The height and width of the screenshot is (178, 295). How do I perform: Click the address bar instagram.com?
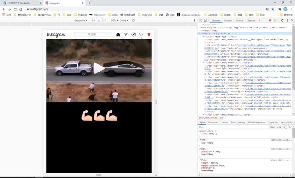[39, 9]
